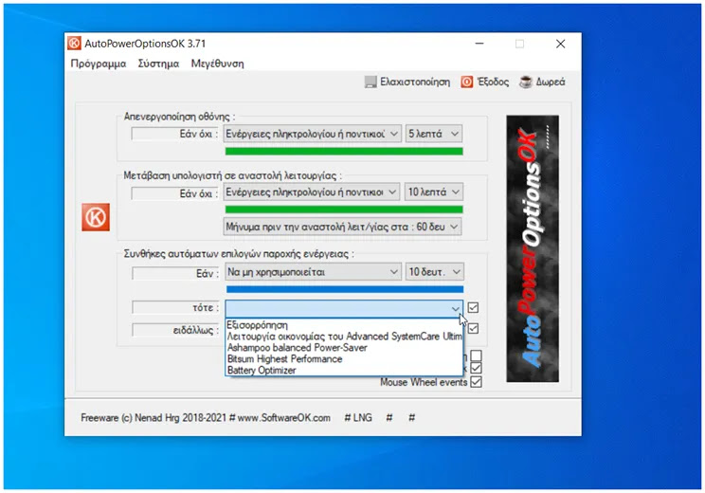Image resolution: width=705 pixels, height=493 pixels.
Task: Select Εξισορρόπηση from the dropdown list
Action: pos(344,325)
